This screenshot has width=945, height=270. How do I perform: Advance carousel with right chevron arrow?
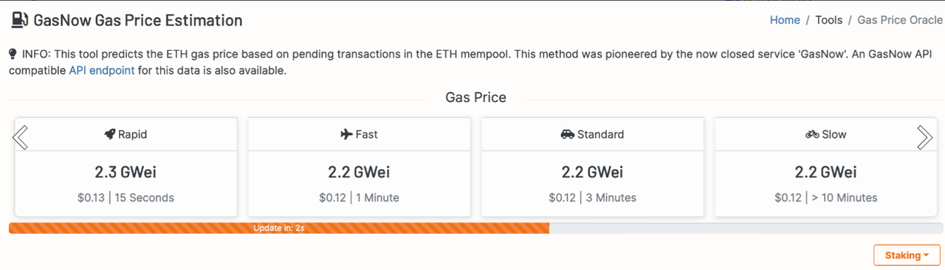(924, 136)
